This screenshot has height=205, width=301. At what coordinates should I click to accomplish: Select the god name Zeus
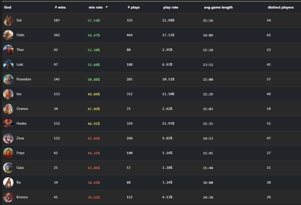[20, 138]
